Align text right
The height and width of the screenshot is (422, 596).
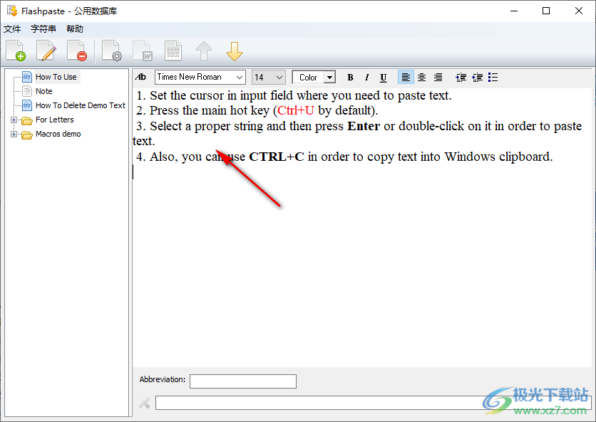coord(438,78)
